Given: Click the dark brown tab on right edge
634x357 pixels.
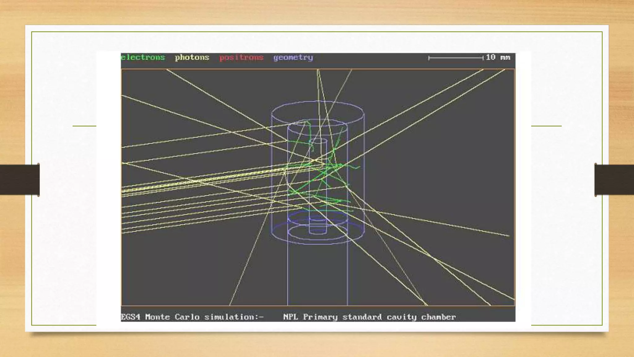Looking at the screenshot, I should 614,180.
